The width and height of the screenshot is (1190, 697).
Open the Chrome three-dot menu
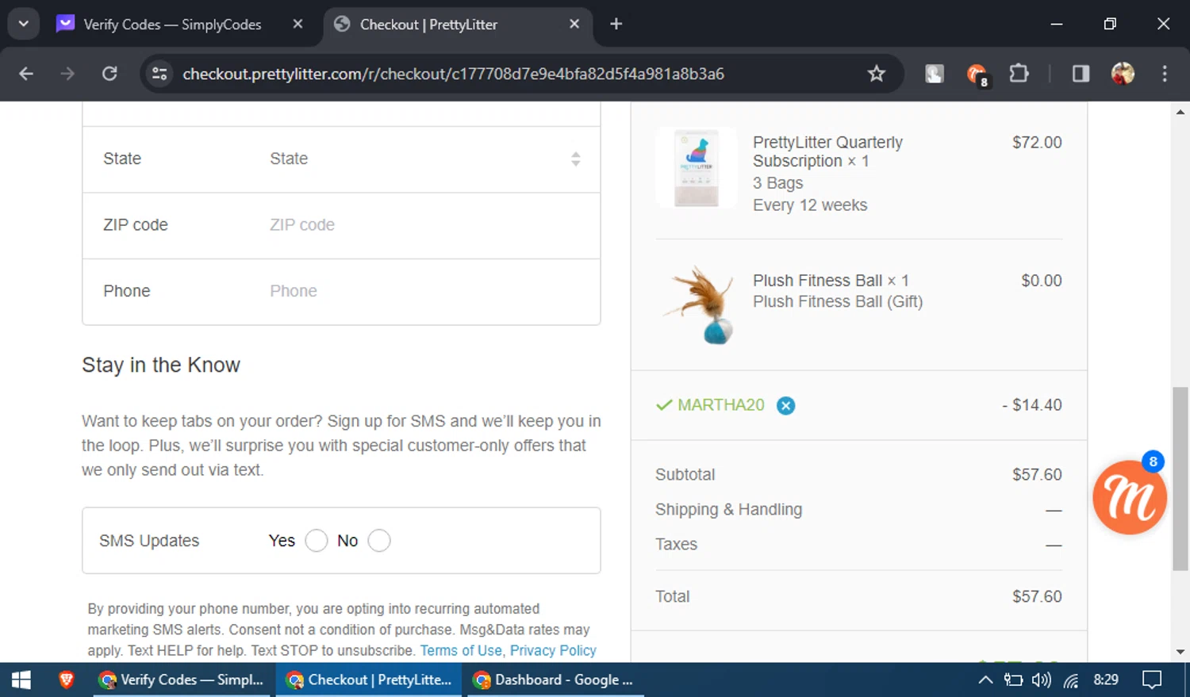(x=1165, y=74)
